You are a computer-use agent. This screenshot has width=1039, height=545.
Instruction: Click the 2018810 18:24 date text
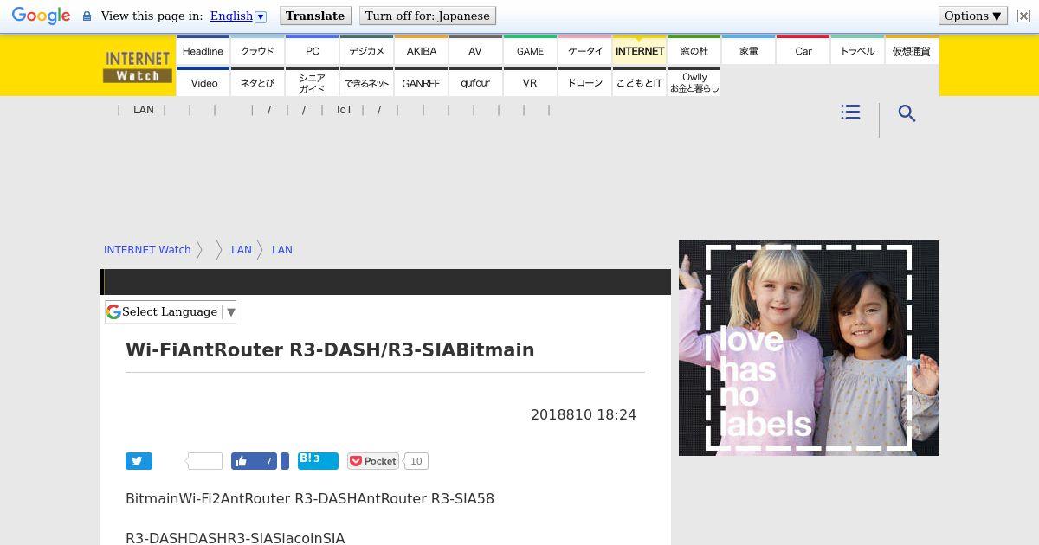(x=584, y=414)
